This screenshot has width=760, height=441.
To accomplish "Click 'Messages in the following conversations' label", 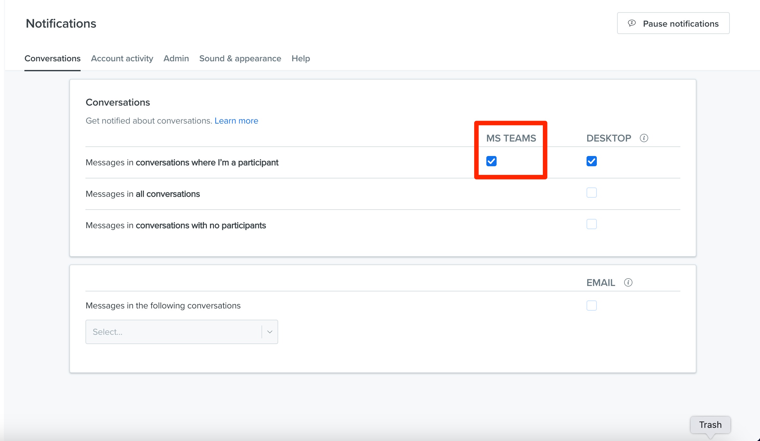I will tap(163, 306).
